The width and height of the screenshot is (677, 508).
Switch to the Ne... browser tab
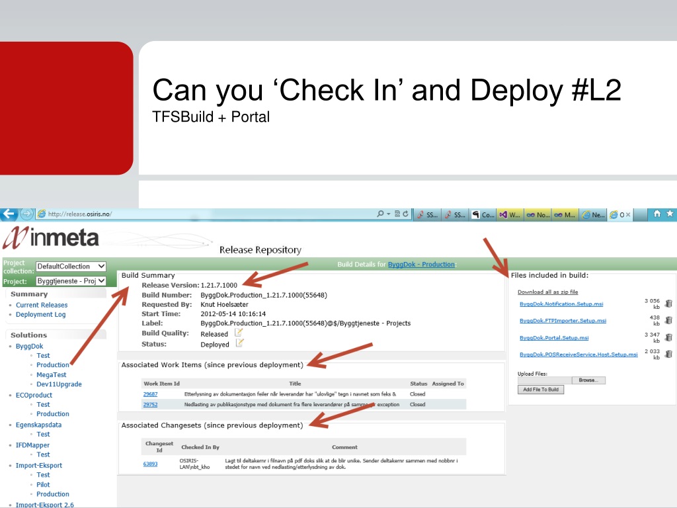[593, 215]
